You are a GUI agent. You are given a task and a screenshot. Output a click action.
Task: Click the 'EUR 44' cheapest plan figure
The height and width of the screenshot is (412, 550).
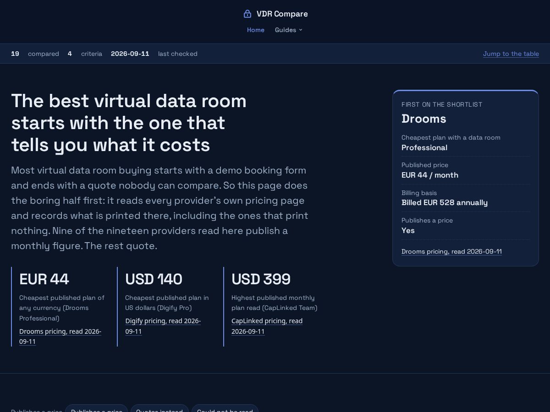point(44,279)
